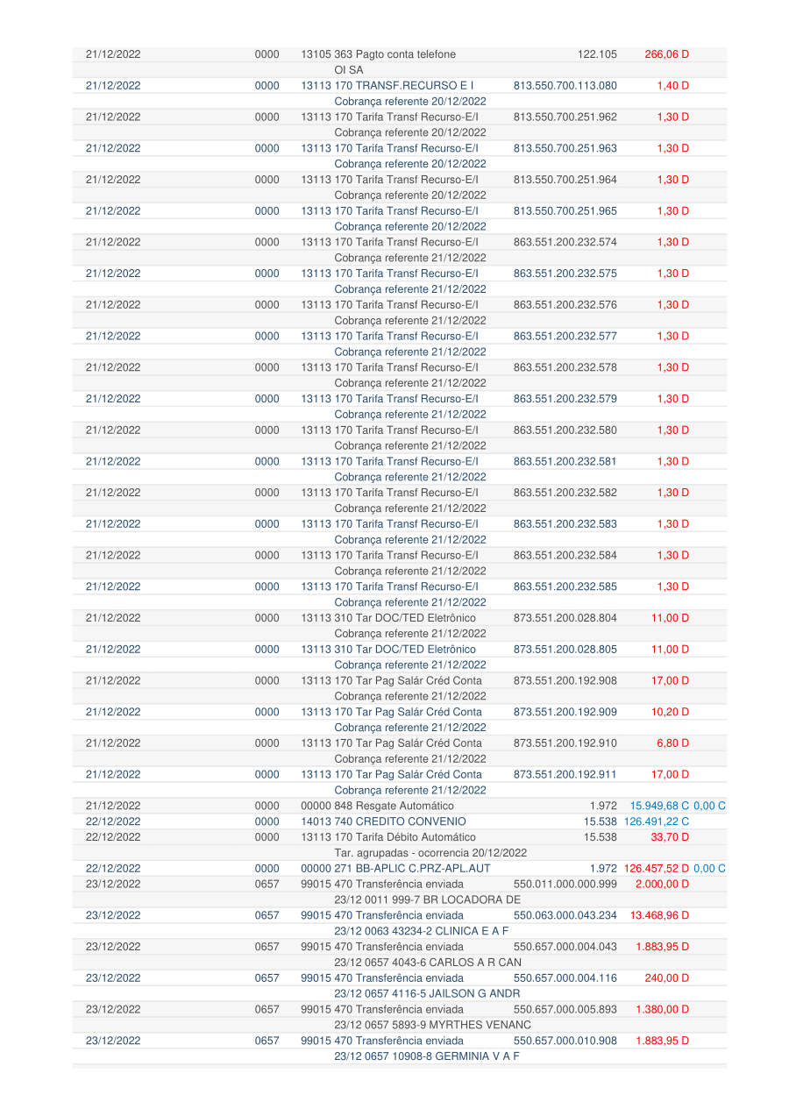Select the OI SA description line
The height and width of the screenshot is (1116, 789).
click(x=349, y=70)
